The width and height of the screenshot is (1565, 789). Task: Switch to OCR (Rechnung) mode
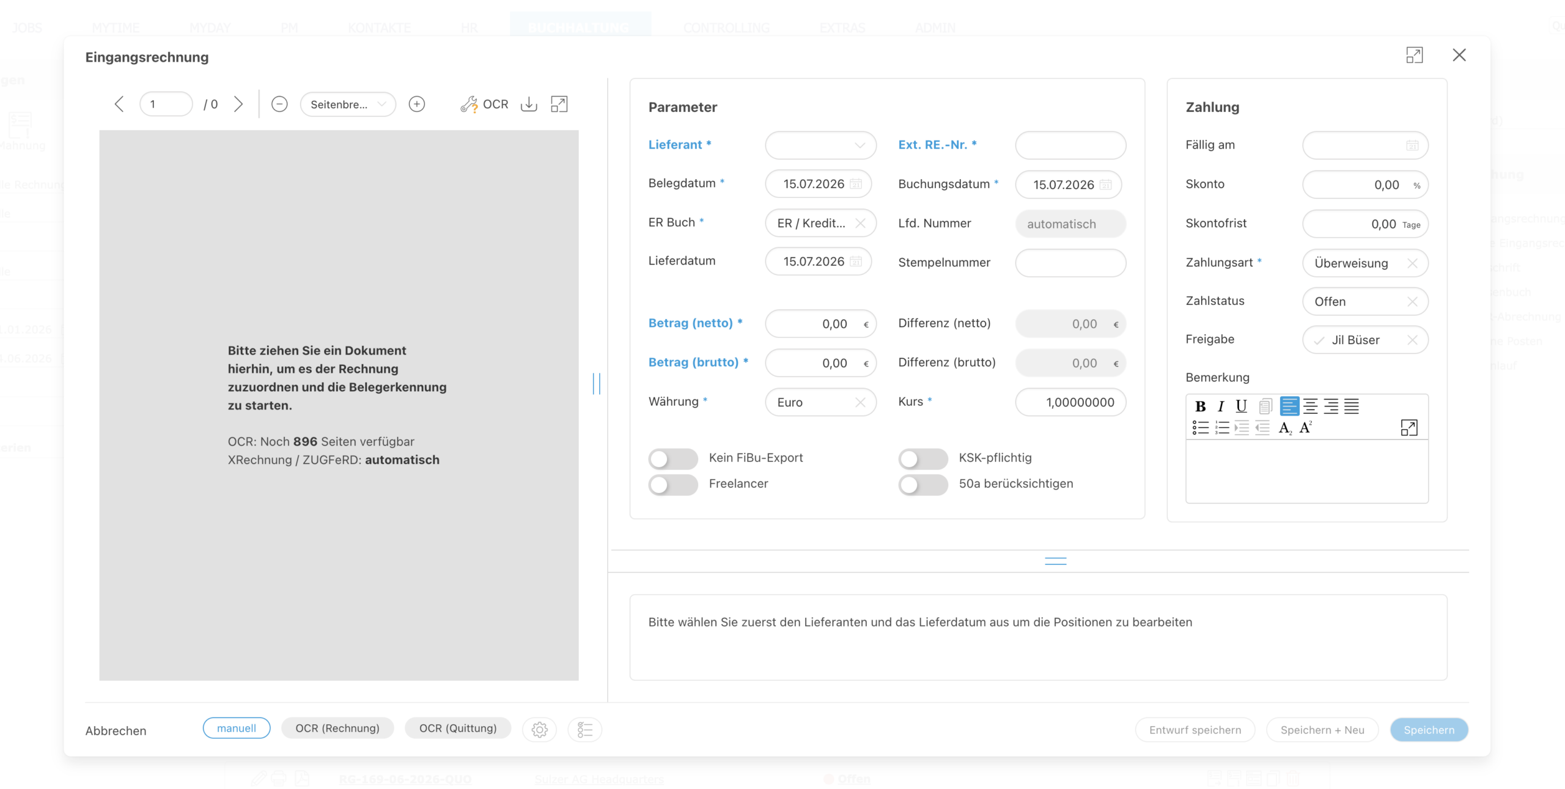pos(337,728)
